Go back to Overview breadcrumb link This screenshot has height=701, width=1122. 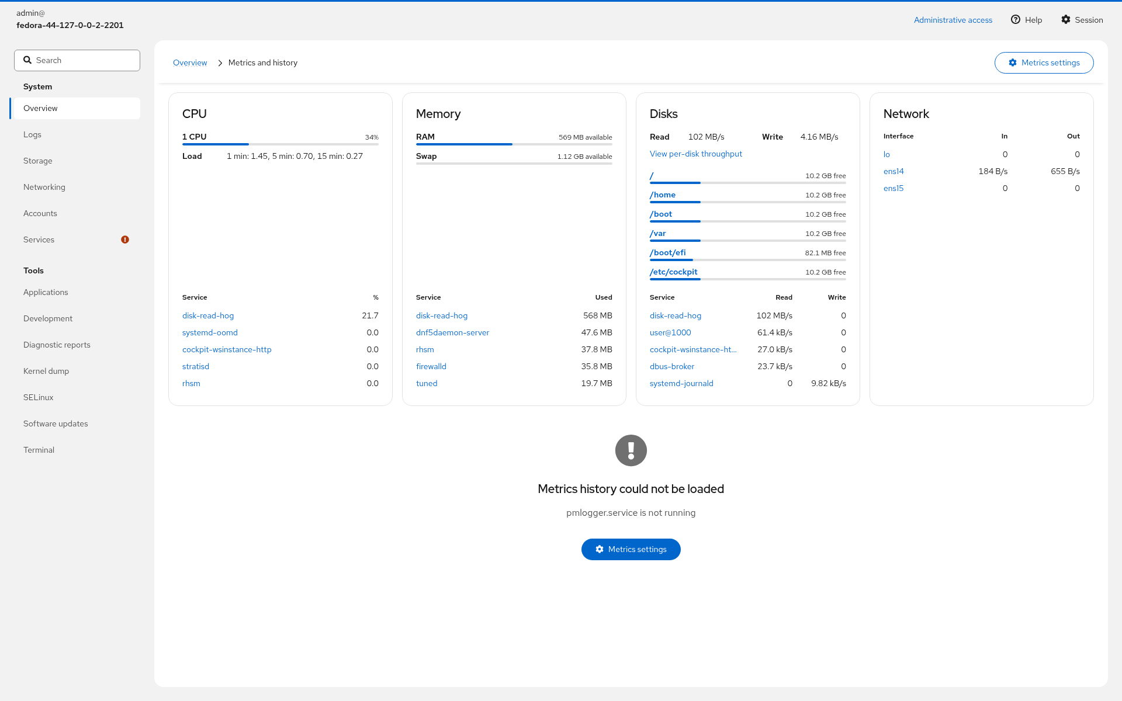pos(190,63)
